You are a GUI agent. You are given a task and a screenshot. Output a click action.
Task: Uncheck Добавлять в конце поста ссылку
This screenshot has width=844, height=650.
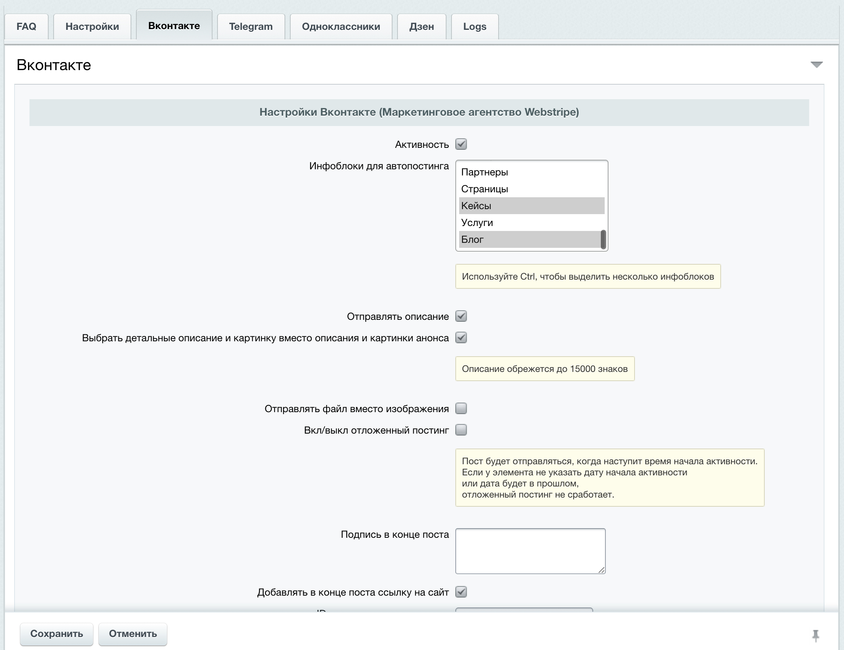pyautogui.click(x=461, y=592)
